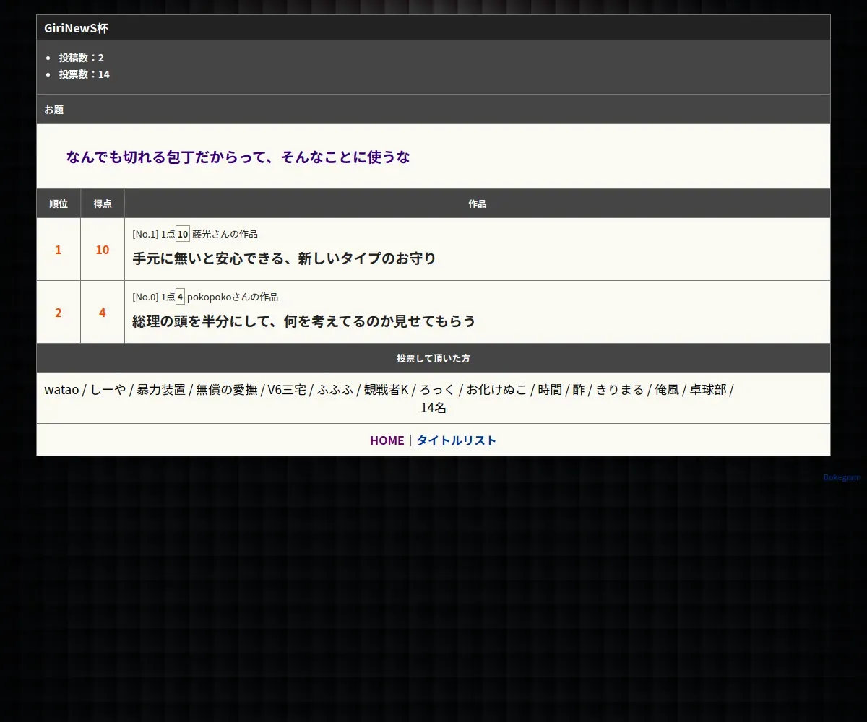Image resolution: width=867 pixels, height=722 pixels.
Task: Click the 作品 column header
Action: pos(478,204)
